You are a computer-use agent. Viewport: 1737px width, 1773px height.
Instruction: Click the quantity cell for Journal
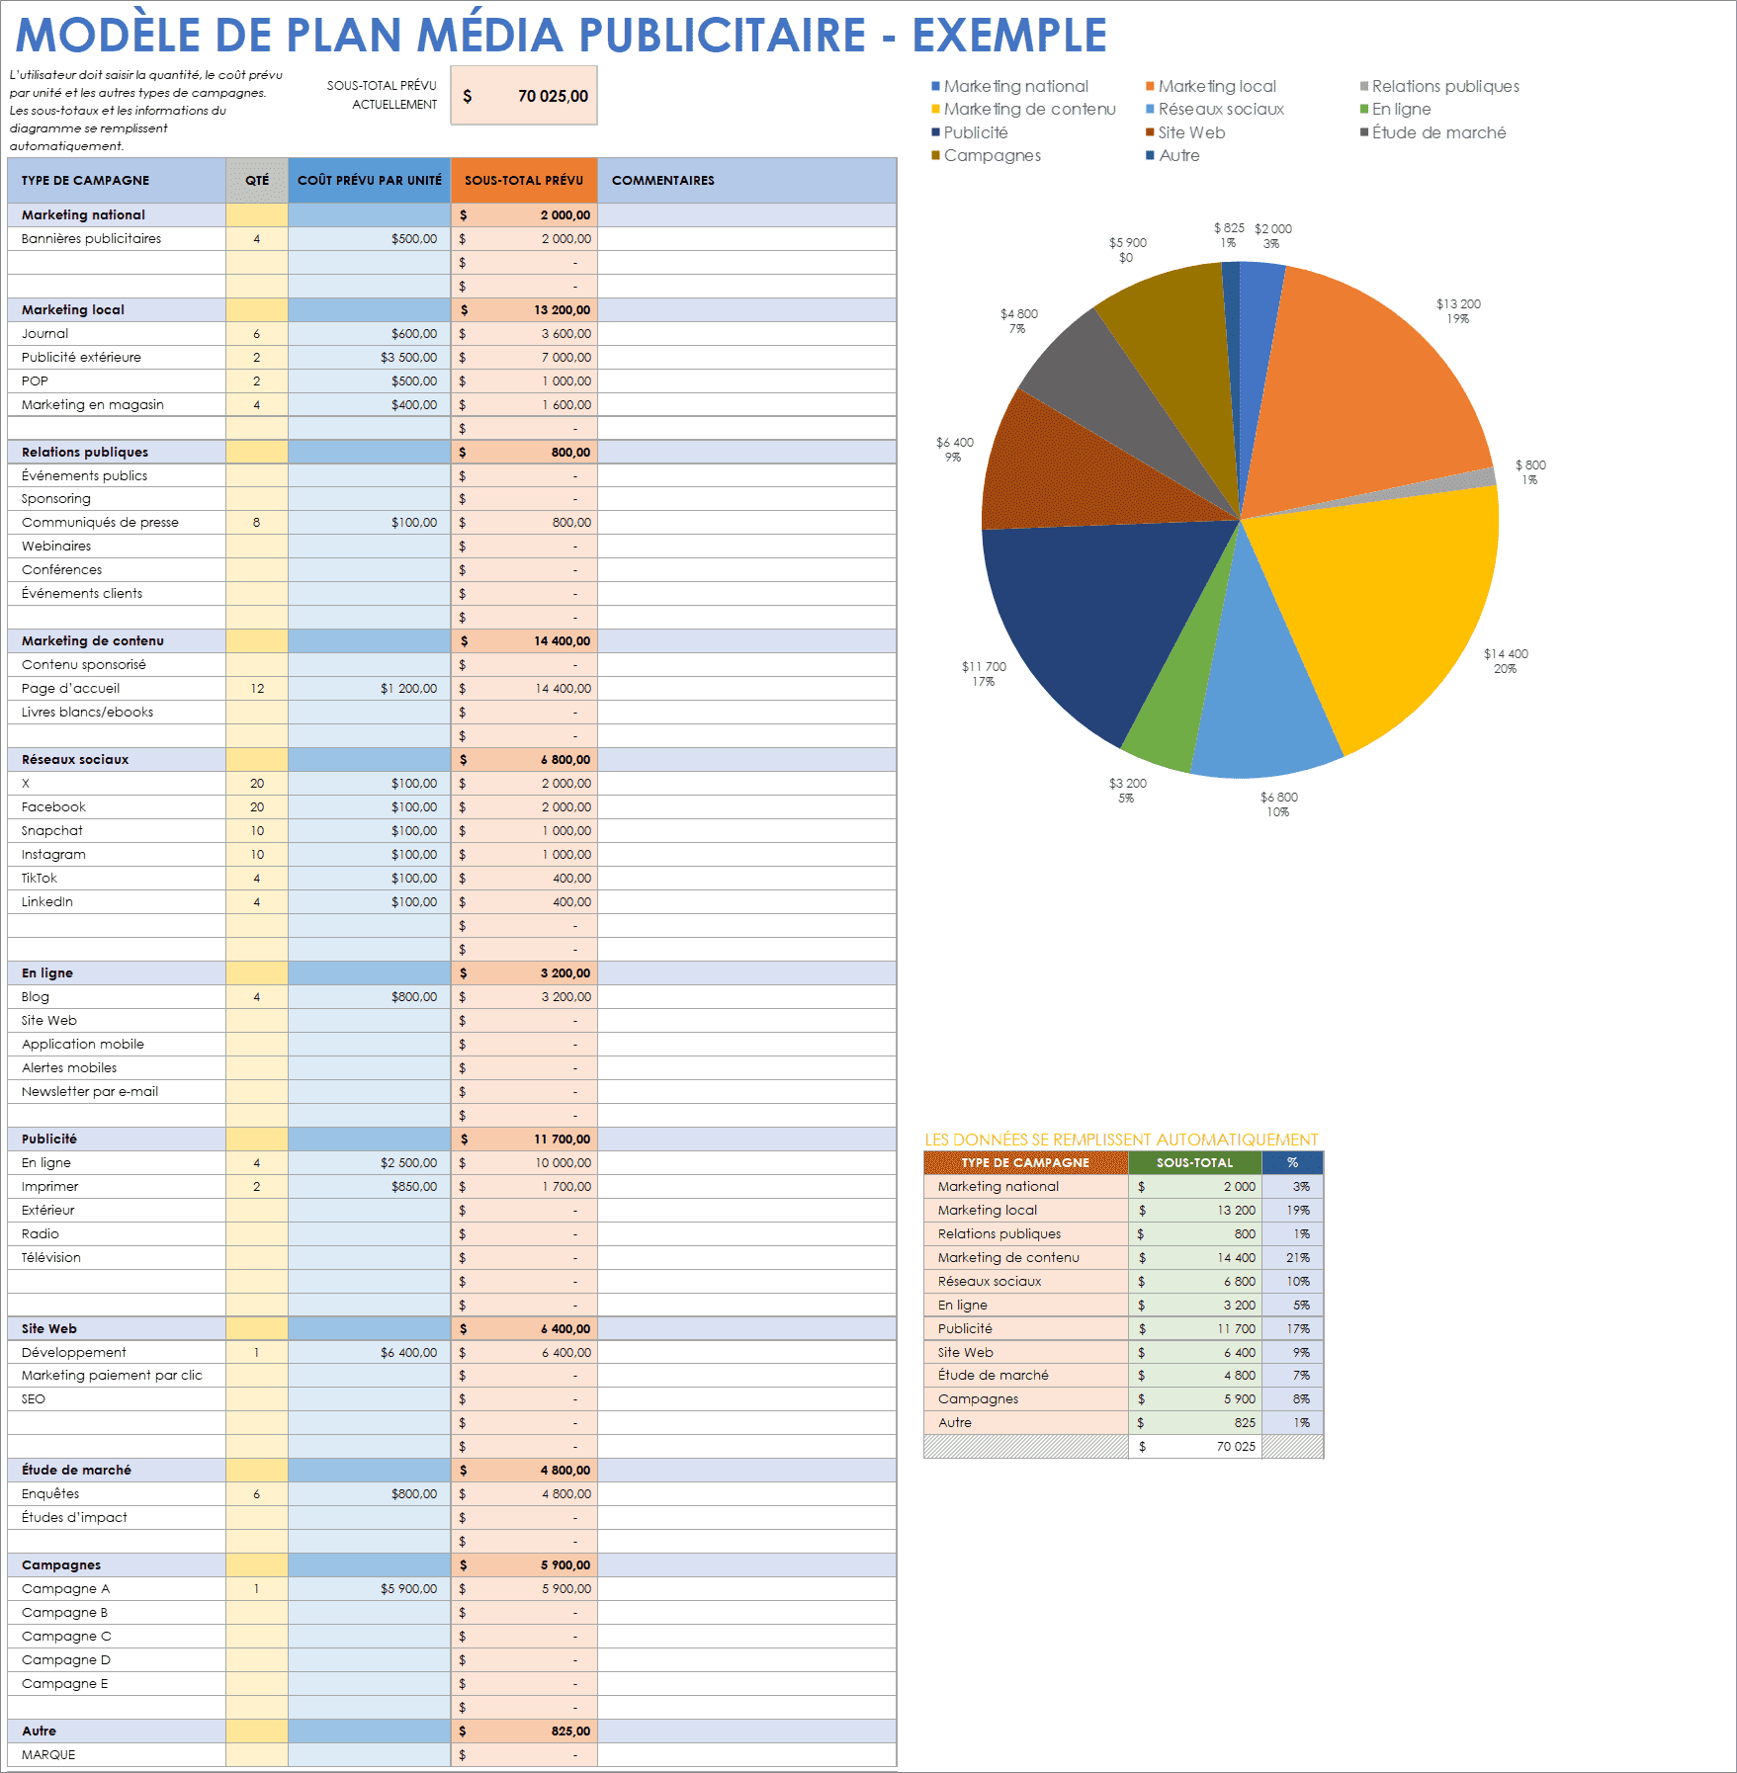point(257,334)
